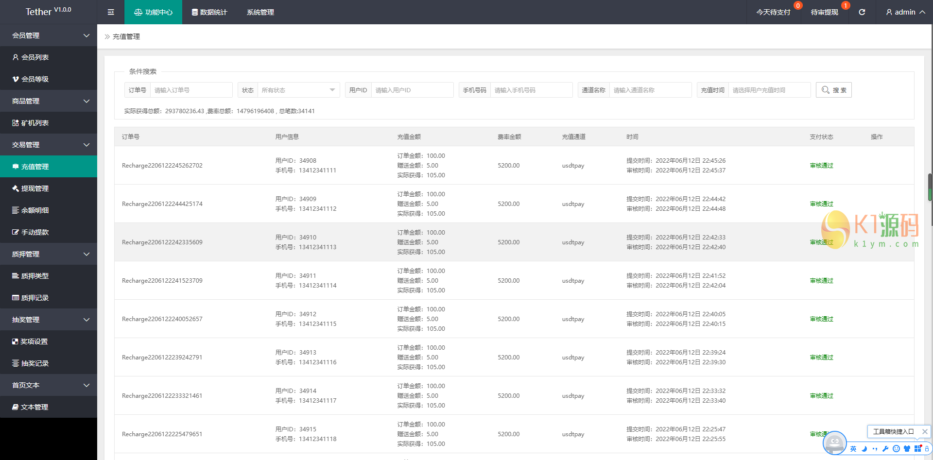Open 手动提款 sidebar entry
This screenshot has width=933, height=460.
click(x=35, y=232)
